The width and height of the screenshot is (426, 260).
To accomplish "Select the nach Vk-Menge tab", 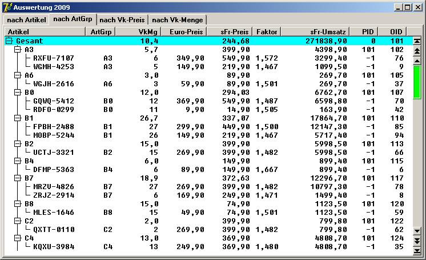I will click(176, 20).
